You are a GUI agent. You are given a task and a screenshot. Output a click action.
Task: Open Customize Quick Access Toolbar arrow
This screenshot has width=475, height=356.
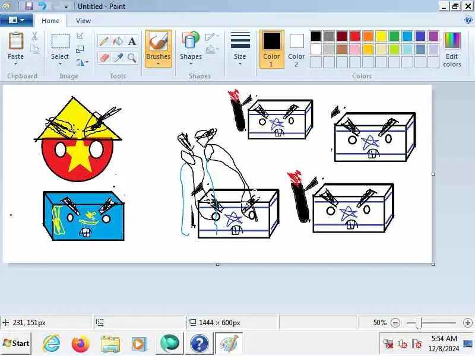pos(66,6)
